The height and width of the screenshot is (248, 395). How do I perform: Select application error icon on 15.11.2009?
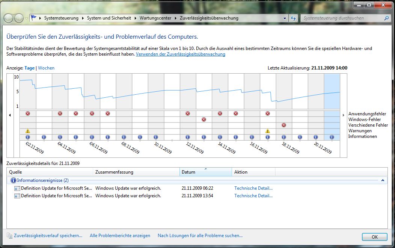pyautogui.click(x=236, y=113)
